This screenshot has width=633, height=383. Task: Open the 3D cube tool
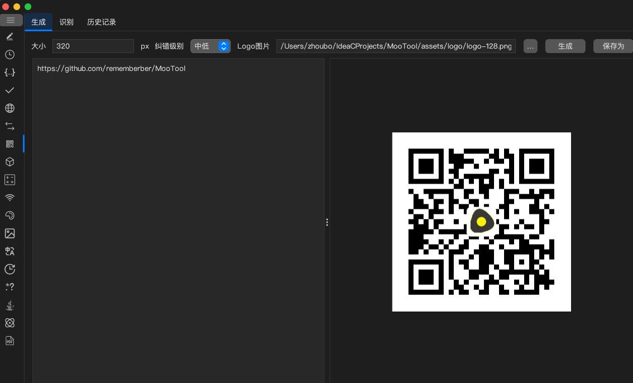pyautogui.click(x=9, y=162)
